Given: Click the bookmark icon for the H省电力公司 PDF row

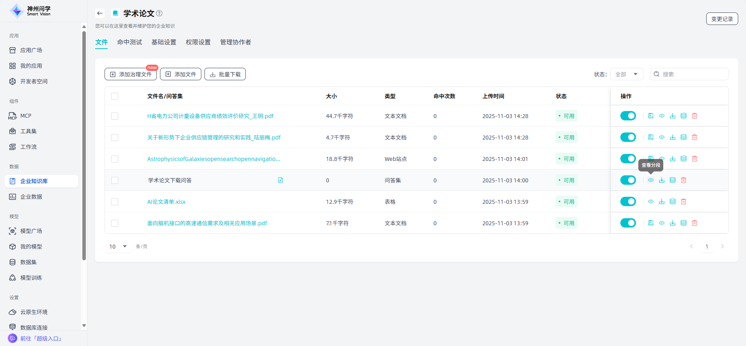Looking at the screenshot, I should 650,116.
